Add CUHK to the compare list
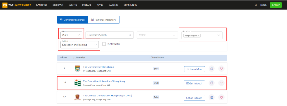The height and width of the screenshot is (106, 287). (x=212, y=98)
